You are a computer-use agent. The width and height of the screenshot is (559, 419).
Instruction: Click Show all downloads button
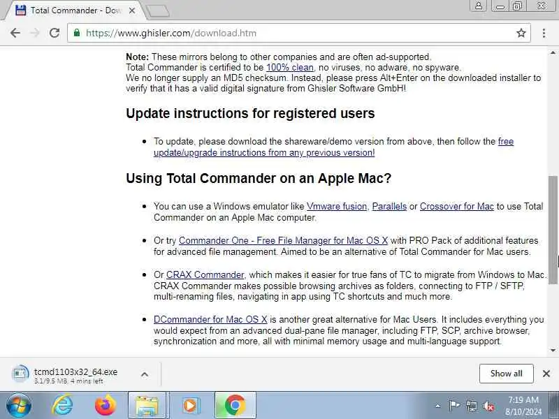(x=506, y=374)
